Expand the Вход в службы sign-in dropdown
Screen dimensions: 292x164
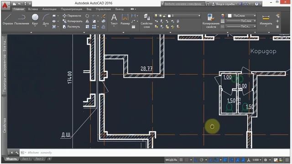(236, 4)
